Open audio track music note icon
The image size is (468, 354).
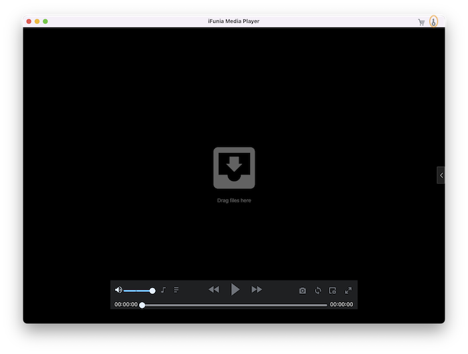163,290
